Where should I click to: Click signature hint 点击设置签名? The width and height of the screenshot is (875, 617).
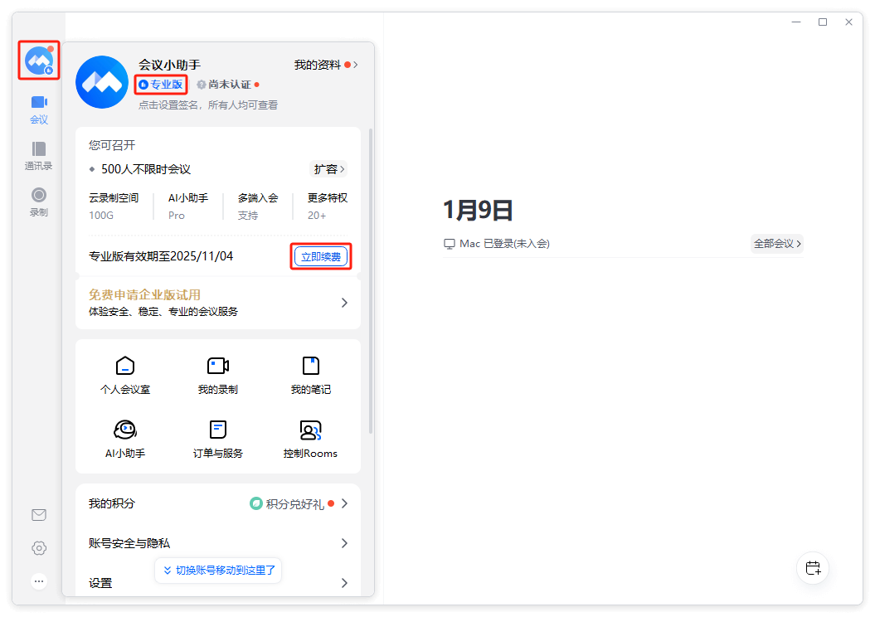[x=207, y=104]
